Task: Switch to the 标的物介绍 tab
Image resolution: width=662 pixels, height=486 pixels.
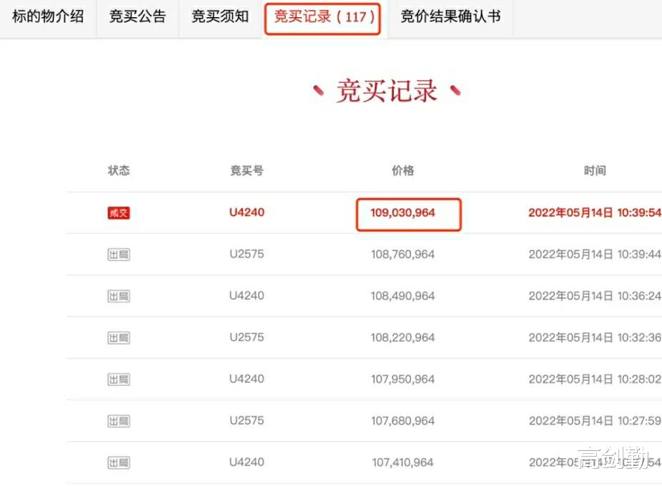Action: pyautogui.click(x=46, y=18)
